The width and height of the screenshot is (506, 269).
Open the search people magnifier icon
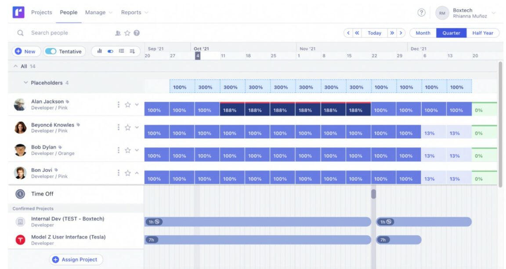pyautogui.click(x=20, y=33)
